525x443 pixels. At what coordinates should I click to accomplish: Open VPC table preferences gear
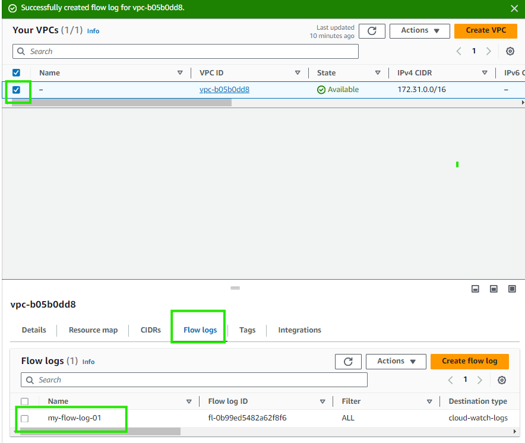tap(510, 52)
